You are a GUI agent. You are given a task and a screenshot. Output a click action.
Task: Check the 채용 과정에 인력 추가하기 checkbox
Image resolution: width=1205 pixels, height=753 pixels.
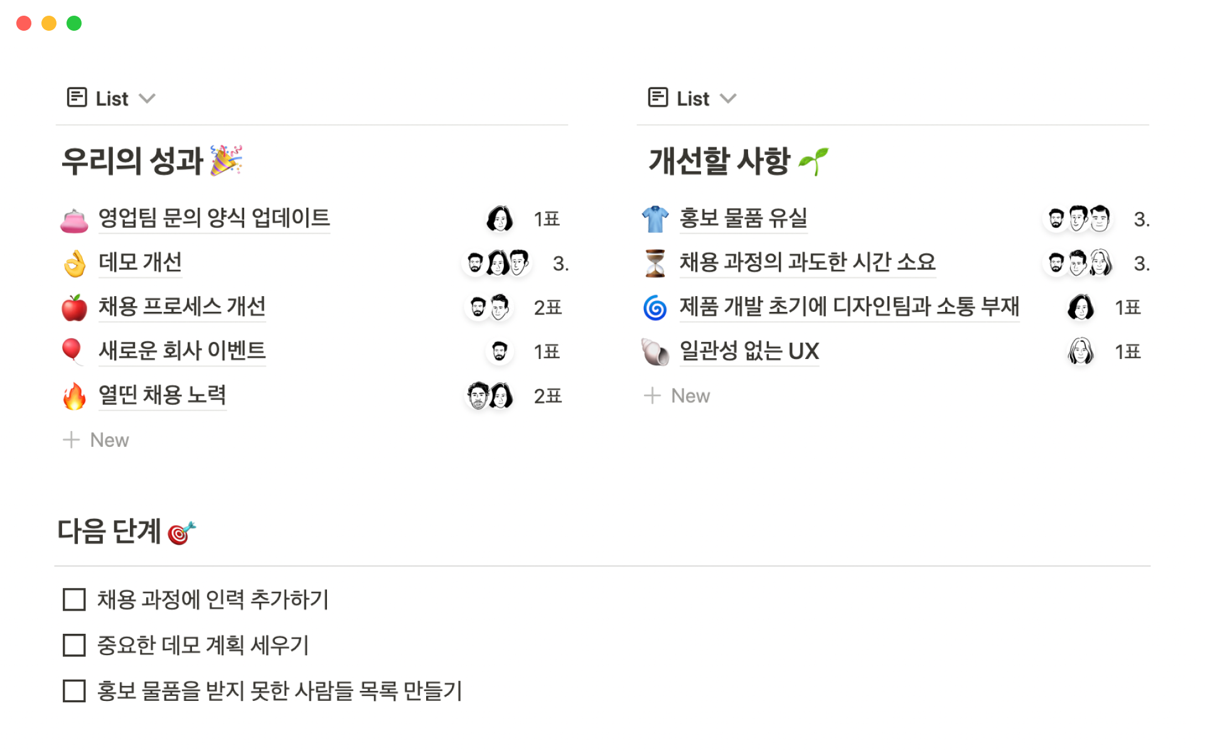pyautogui.click(x=74, y=600)
